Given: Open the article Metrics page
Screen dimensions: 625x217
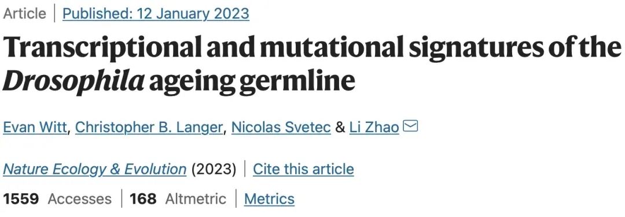Looking at the screenshot, I should coord(270,199).
